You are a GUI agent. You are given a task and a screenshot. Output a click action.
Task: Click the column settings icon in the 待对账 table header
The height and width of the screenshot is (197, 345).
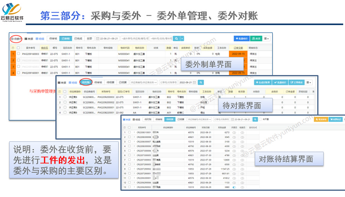pos(59,91)
